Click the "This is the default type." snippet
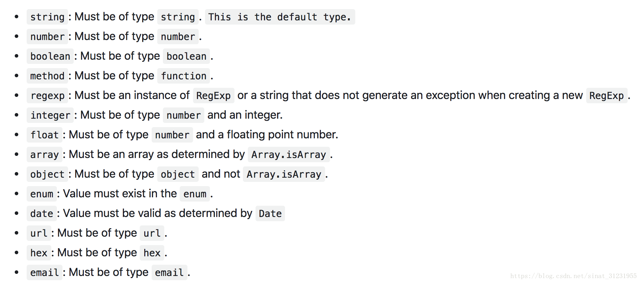 tap(279, 17)
